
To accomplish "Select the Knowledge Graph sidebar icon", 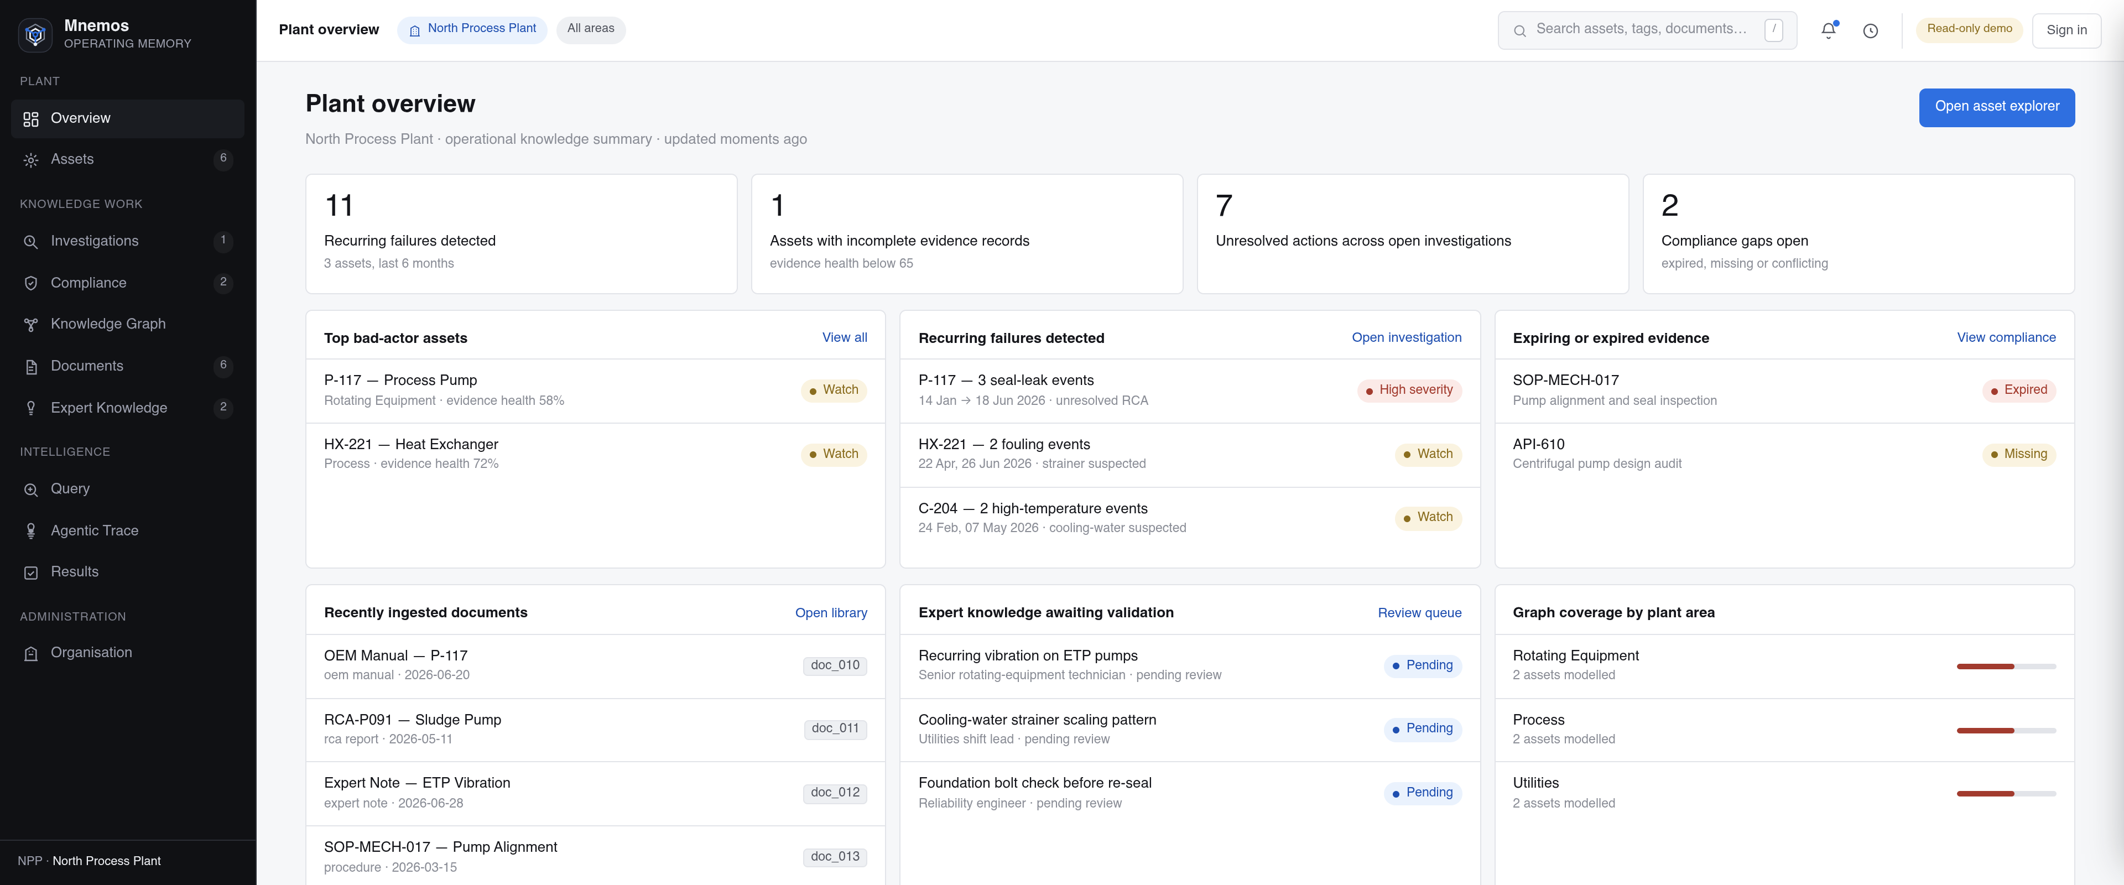I will tap(32, 325).
